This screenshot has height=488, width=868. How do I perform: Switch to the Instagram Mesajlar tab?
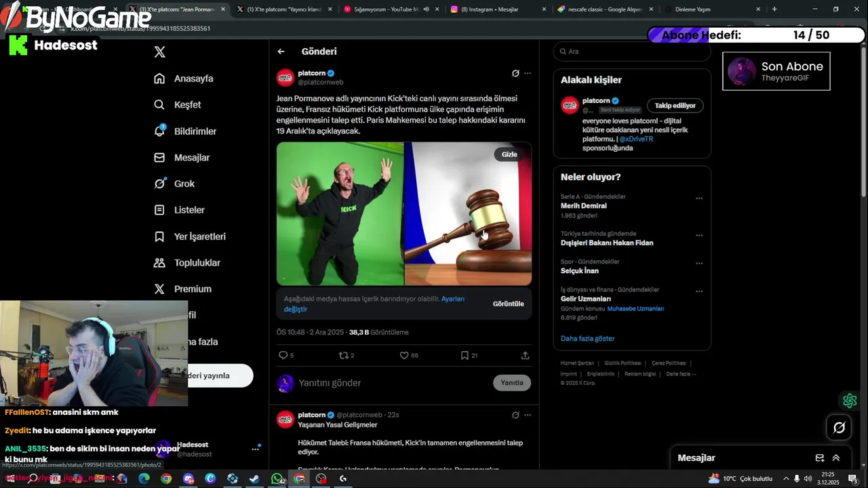[496, 9]
